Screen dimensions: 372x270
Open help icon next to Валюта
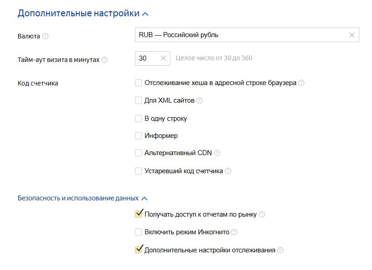[45, 36]
